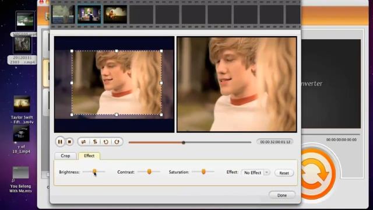The height and width of the screenshot is (210, 373).
Task: Click the time display 00:00:32/00:01:12
Action: [275, 142]
